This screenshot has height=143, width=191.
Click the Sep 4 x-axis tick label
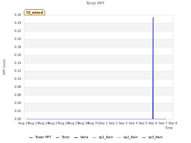click(x=133, y=123)
